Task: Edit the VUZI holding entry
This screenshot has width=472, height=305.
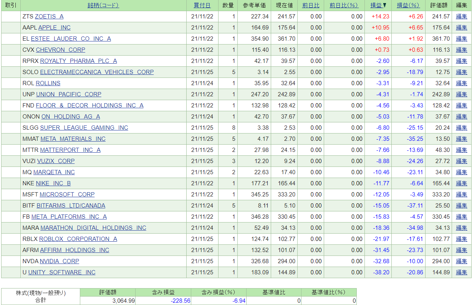Action: coord(462,161)
